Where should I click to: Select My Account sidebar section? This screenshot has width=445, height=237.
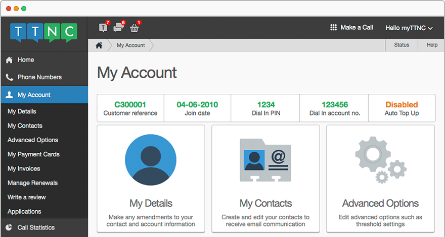coord(45,95)
